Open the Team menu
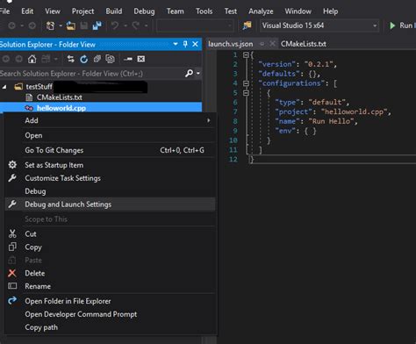The height and width of the screenshot is (344, 416). point(176,11)
